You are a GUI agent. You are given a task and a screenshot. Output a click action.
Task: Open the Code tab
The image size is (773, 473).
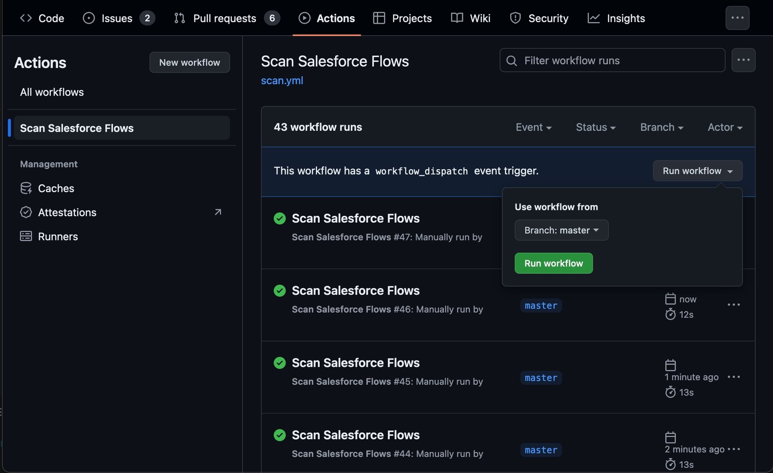click(x=42, y=18)
